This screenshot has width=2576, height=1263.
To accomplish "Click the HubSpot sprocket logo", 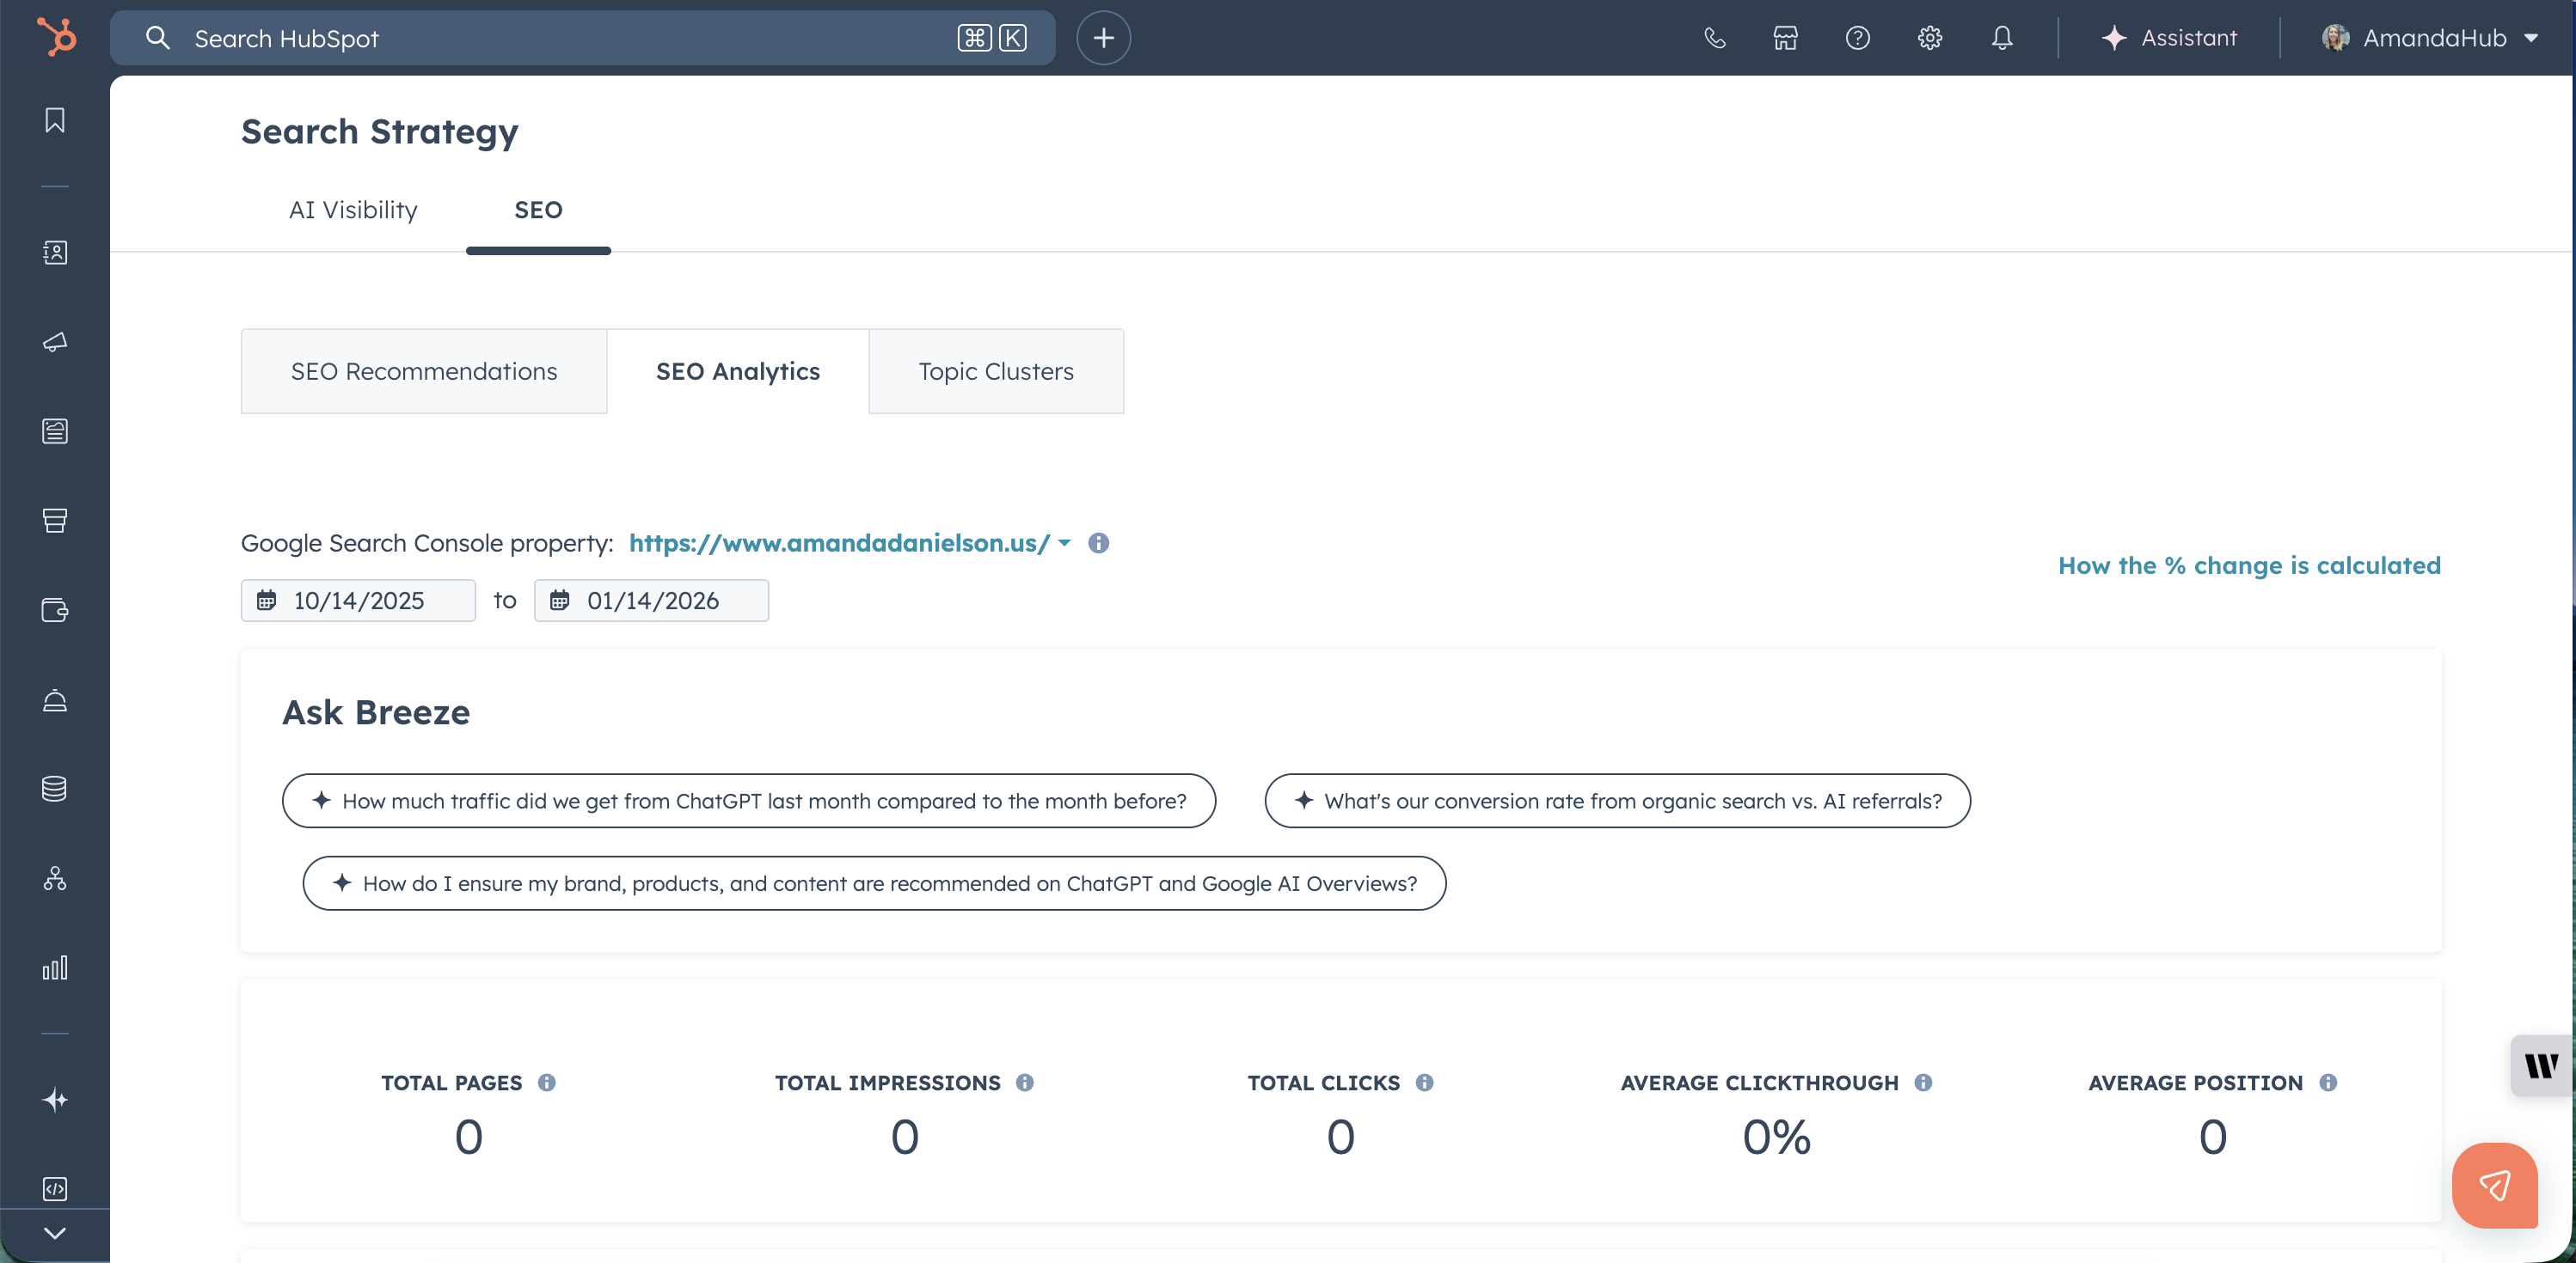I will [x=56, y=38].
